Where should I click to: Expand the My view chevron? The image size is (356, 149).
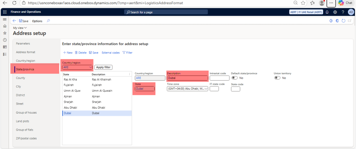[x=26, y=28]
